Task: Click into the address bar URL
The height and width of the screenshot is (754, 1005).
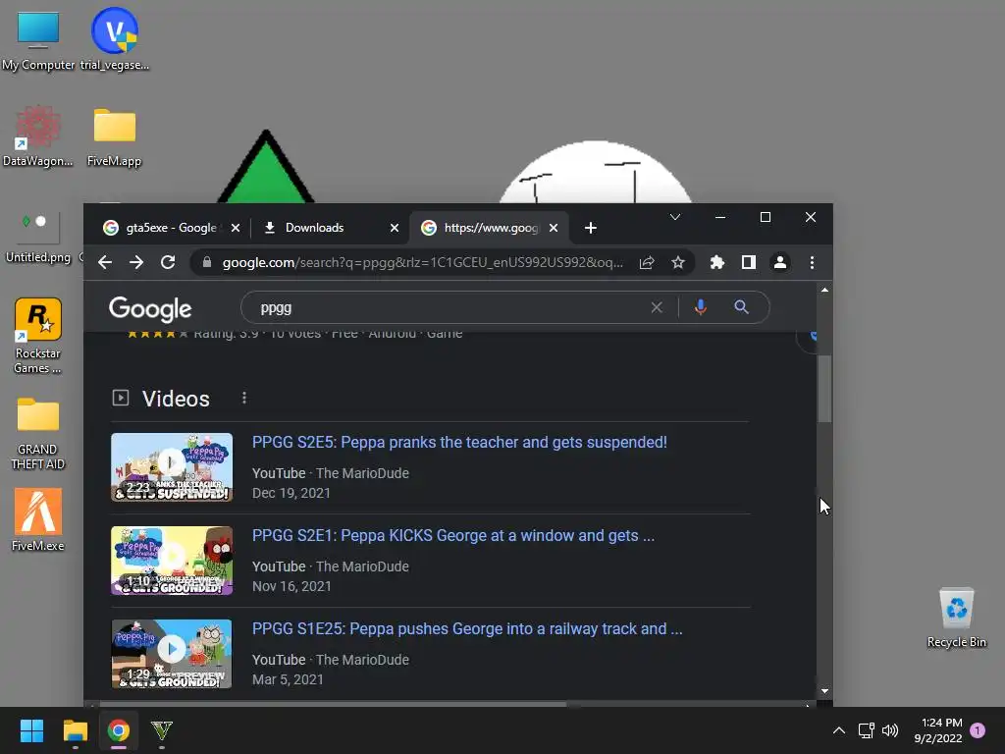Action: pos(422,262)
